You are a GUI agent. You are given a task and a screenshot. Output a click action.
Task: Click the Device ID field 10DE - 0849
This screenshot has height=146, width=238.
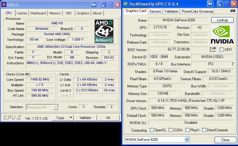coord(159,57)
